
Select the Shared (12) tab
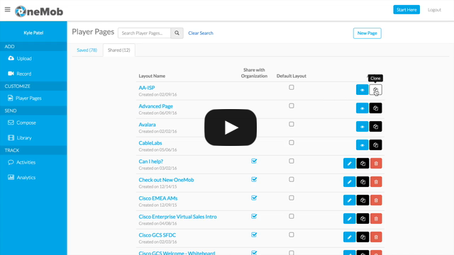pos(119,50)
